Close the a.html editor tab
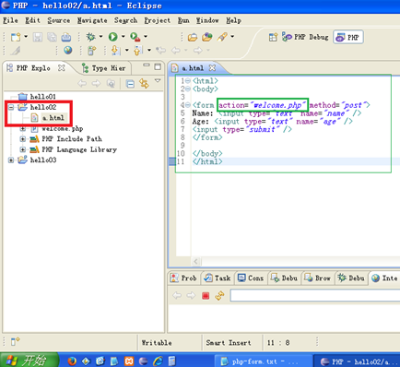This screenshot has height=367, width=400. [x=212, y=67]
